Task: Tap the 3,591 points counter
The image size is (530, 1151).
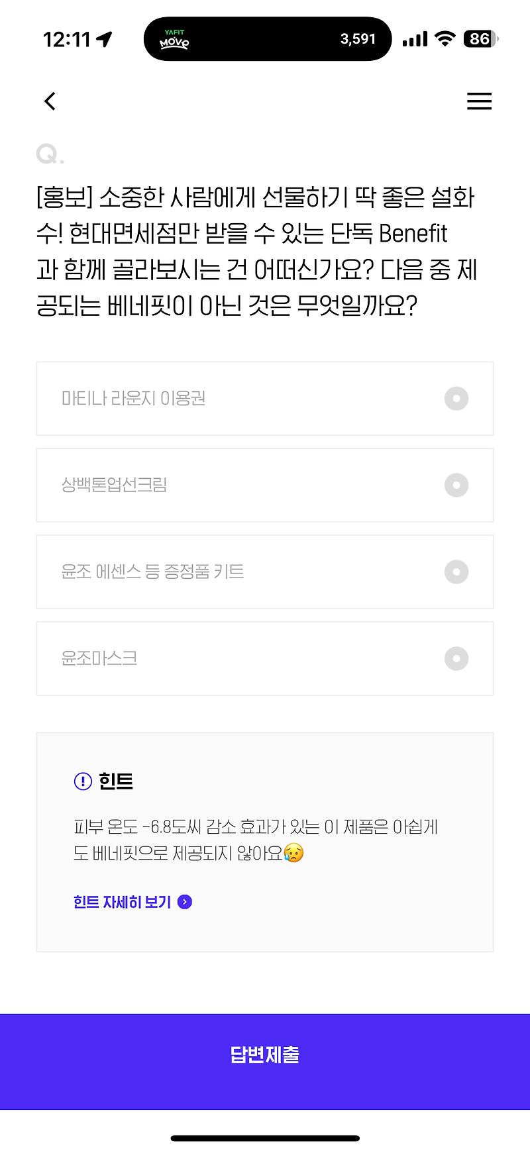Action: (358, 39)
